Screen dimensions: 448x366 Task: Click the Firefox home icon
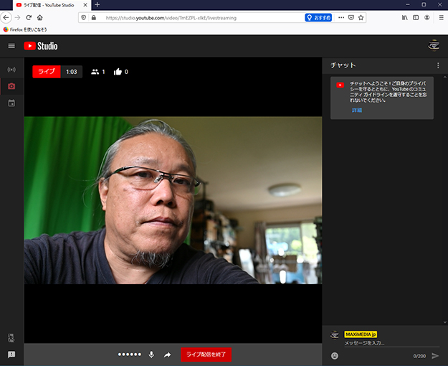click(x=40, y=17)
